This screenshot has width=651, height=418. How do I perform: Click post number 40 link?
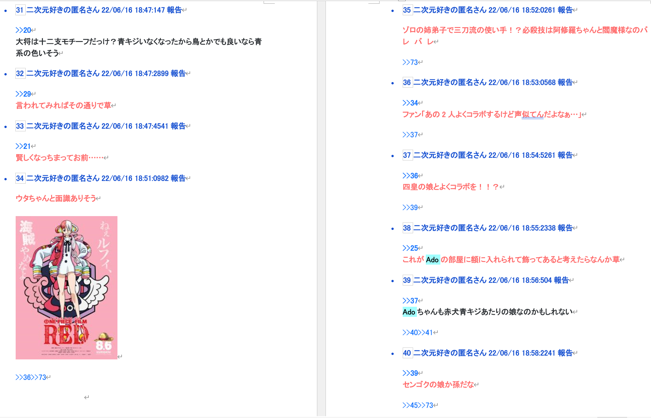(407, 353)
